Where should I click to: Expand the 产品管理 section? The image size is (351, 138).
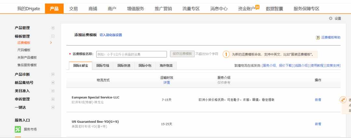(x=53, y=28)
